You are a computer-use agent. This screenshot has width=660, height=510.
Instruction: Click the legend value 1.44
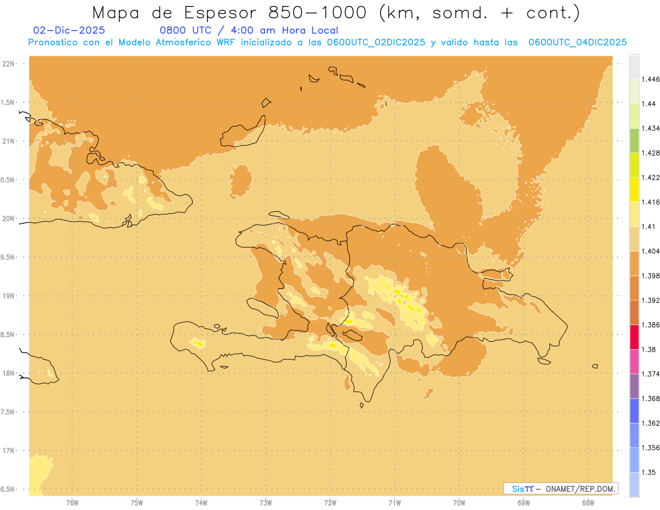coord(649,103)
